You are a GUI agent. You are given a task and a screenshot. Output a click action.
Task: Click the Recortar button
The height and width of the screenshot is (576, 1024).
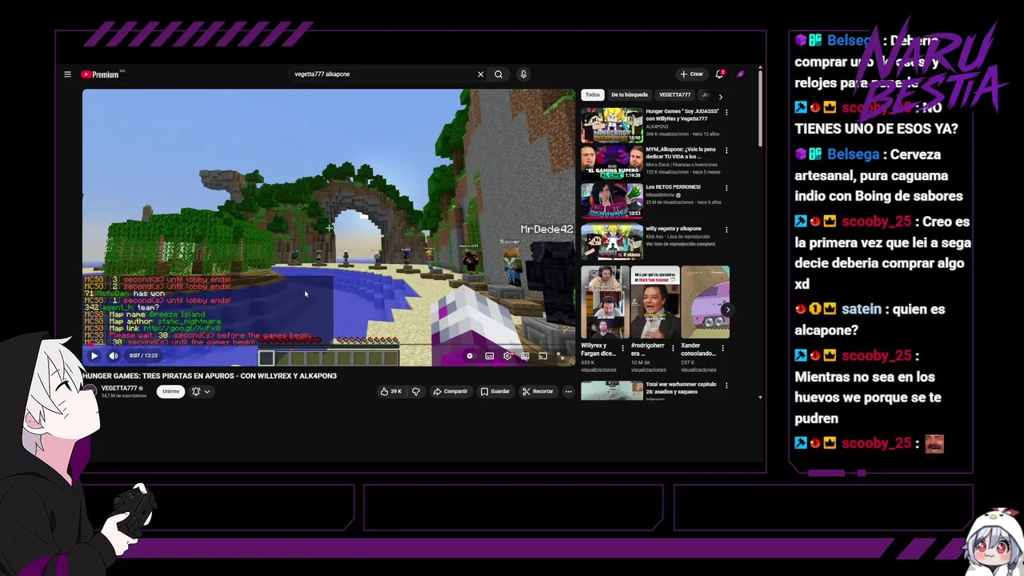(x=538, y=391)
